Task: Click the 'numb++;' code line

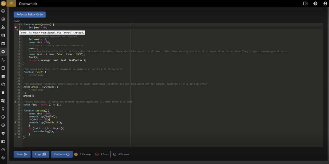Action: pos(33,48)
